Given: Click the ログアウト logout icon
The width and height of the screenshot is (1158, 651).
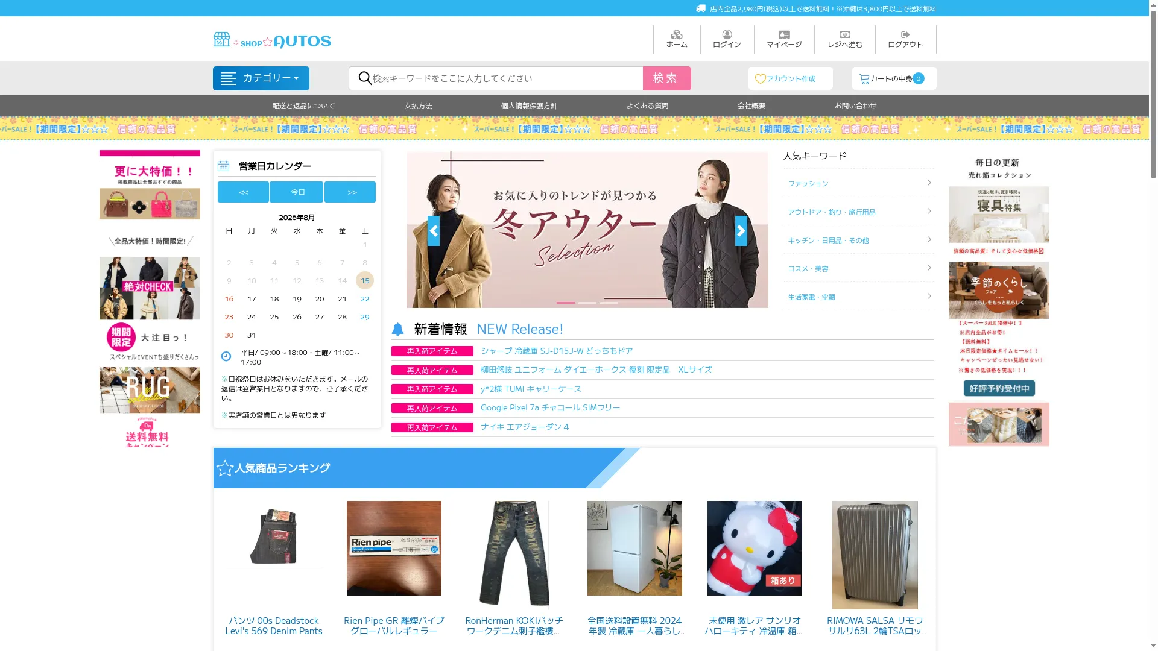Looking at the screenshot, I should click(x=905, y=39).
